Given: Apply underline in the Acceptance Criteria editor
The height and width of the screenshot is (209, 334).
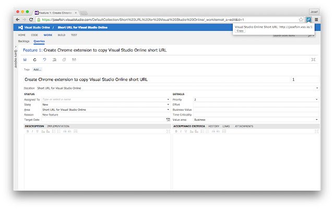Looking at the screenshot, I should pyautogui.click(x=186, y=131).
